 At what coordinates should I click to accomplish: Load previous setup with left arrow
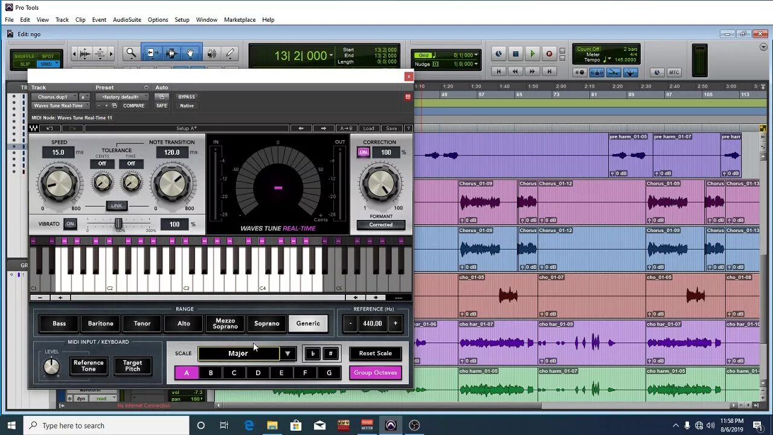[x=301, y=128]
